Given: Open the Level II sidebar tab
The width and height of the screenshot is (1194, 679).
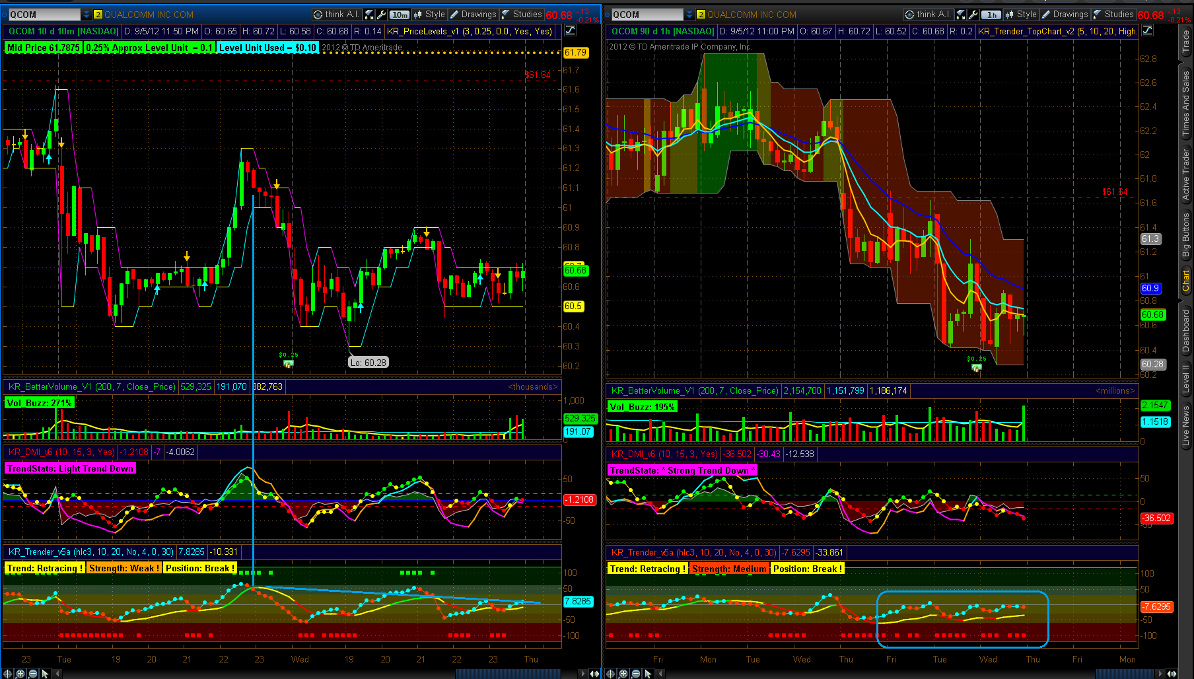Looking at the screenshot, I should click(x=1186, y=378).
